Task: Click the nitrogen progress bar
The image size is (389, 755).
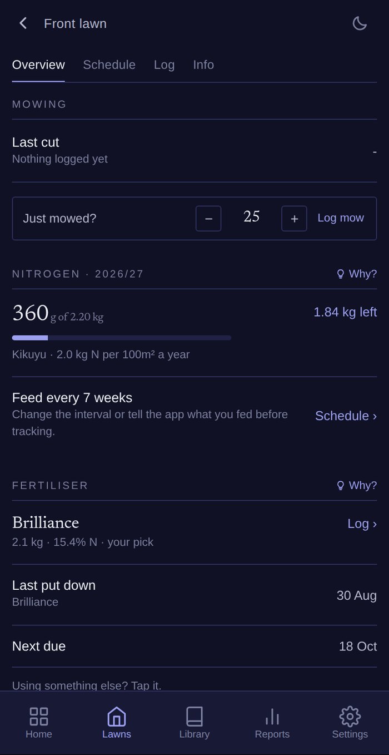Action: coord(122,338)
